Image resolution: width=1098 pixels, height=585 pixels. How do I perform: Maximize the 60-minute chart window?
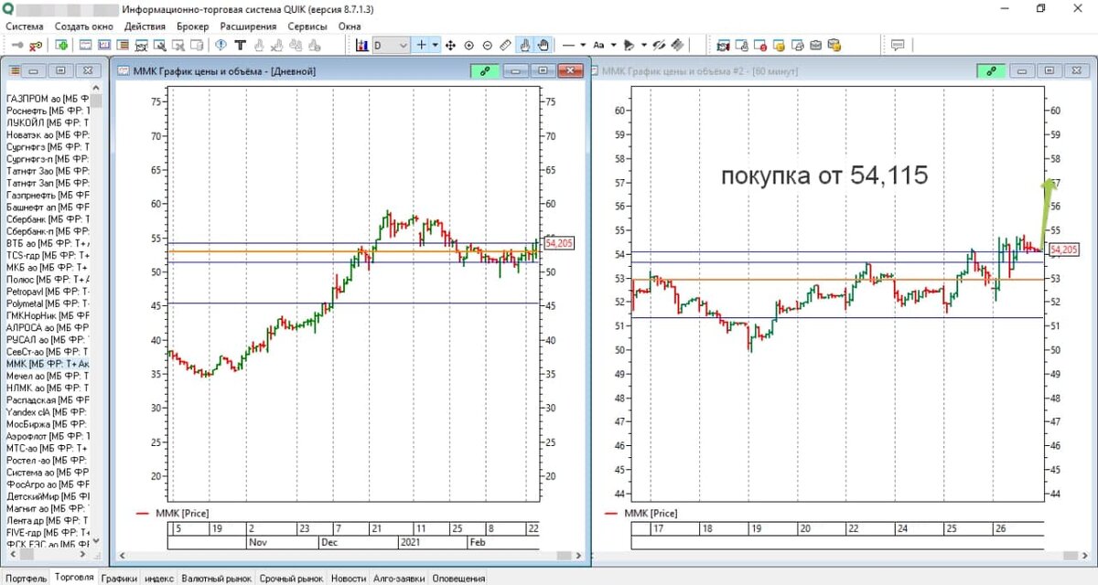[1049, 70]
